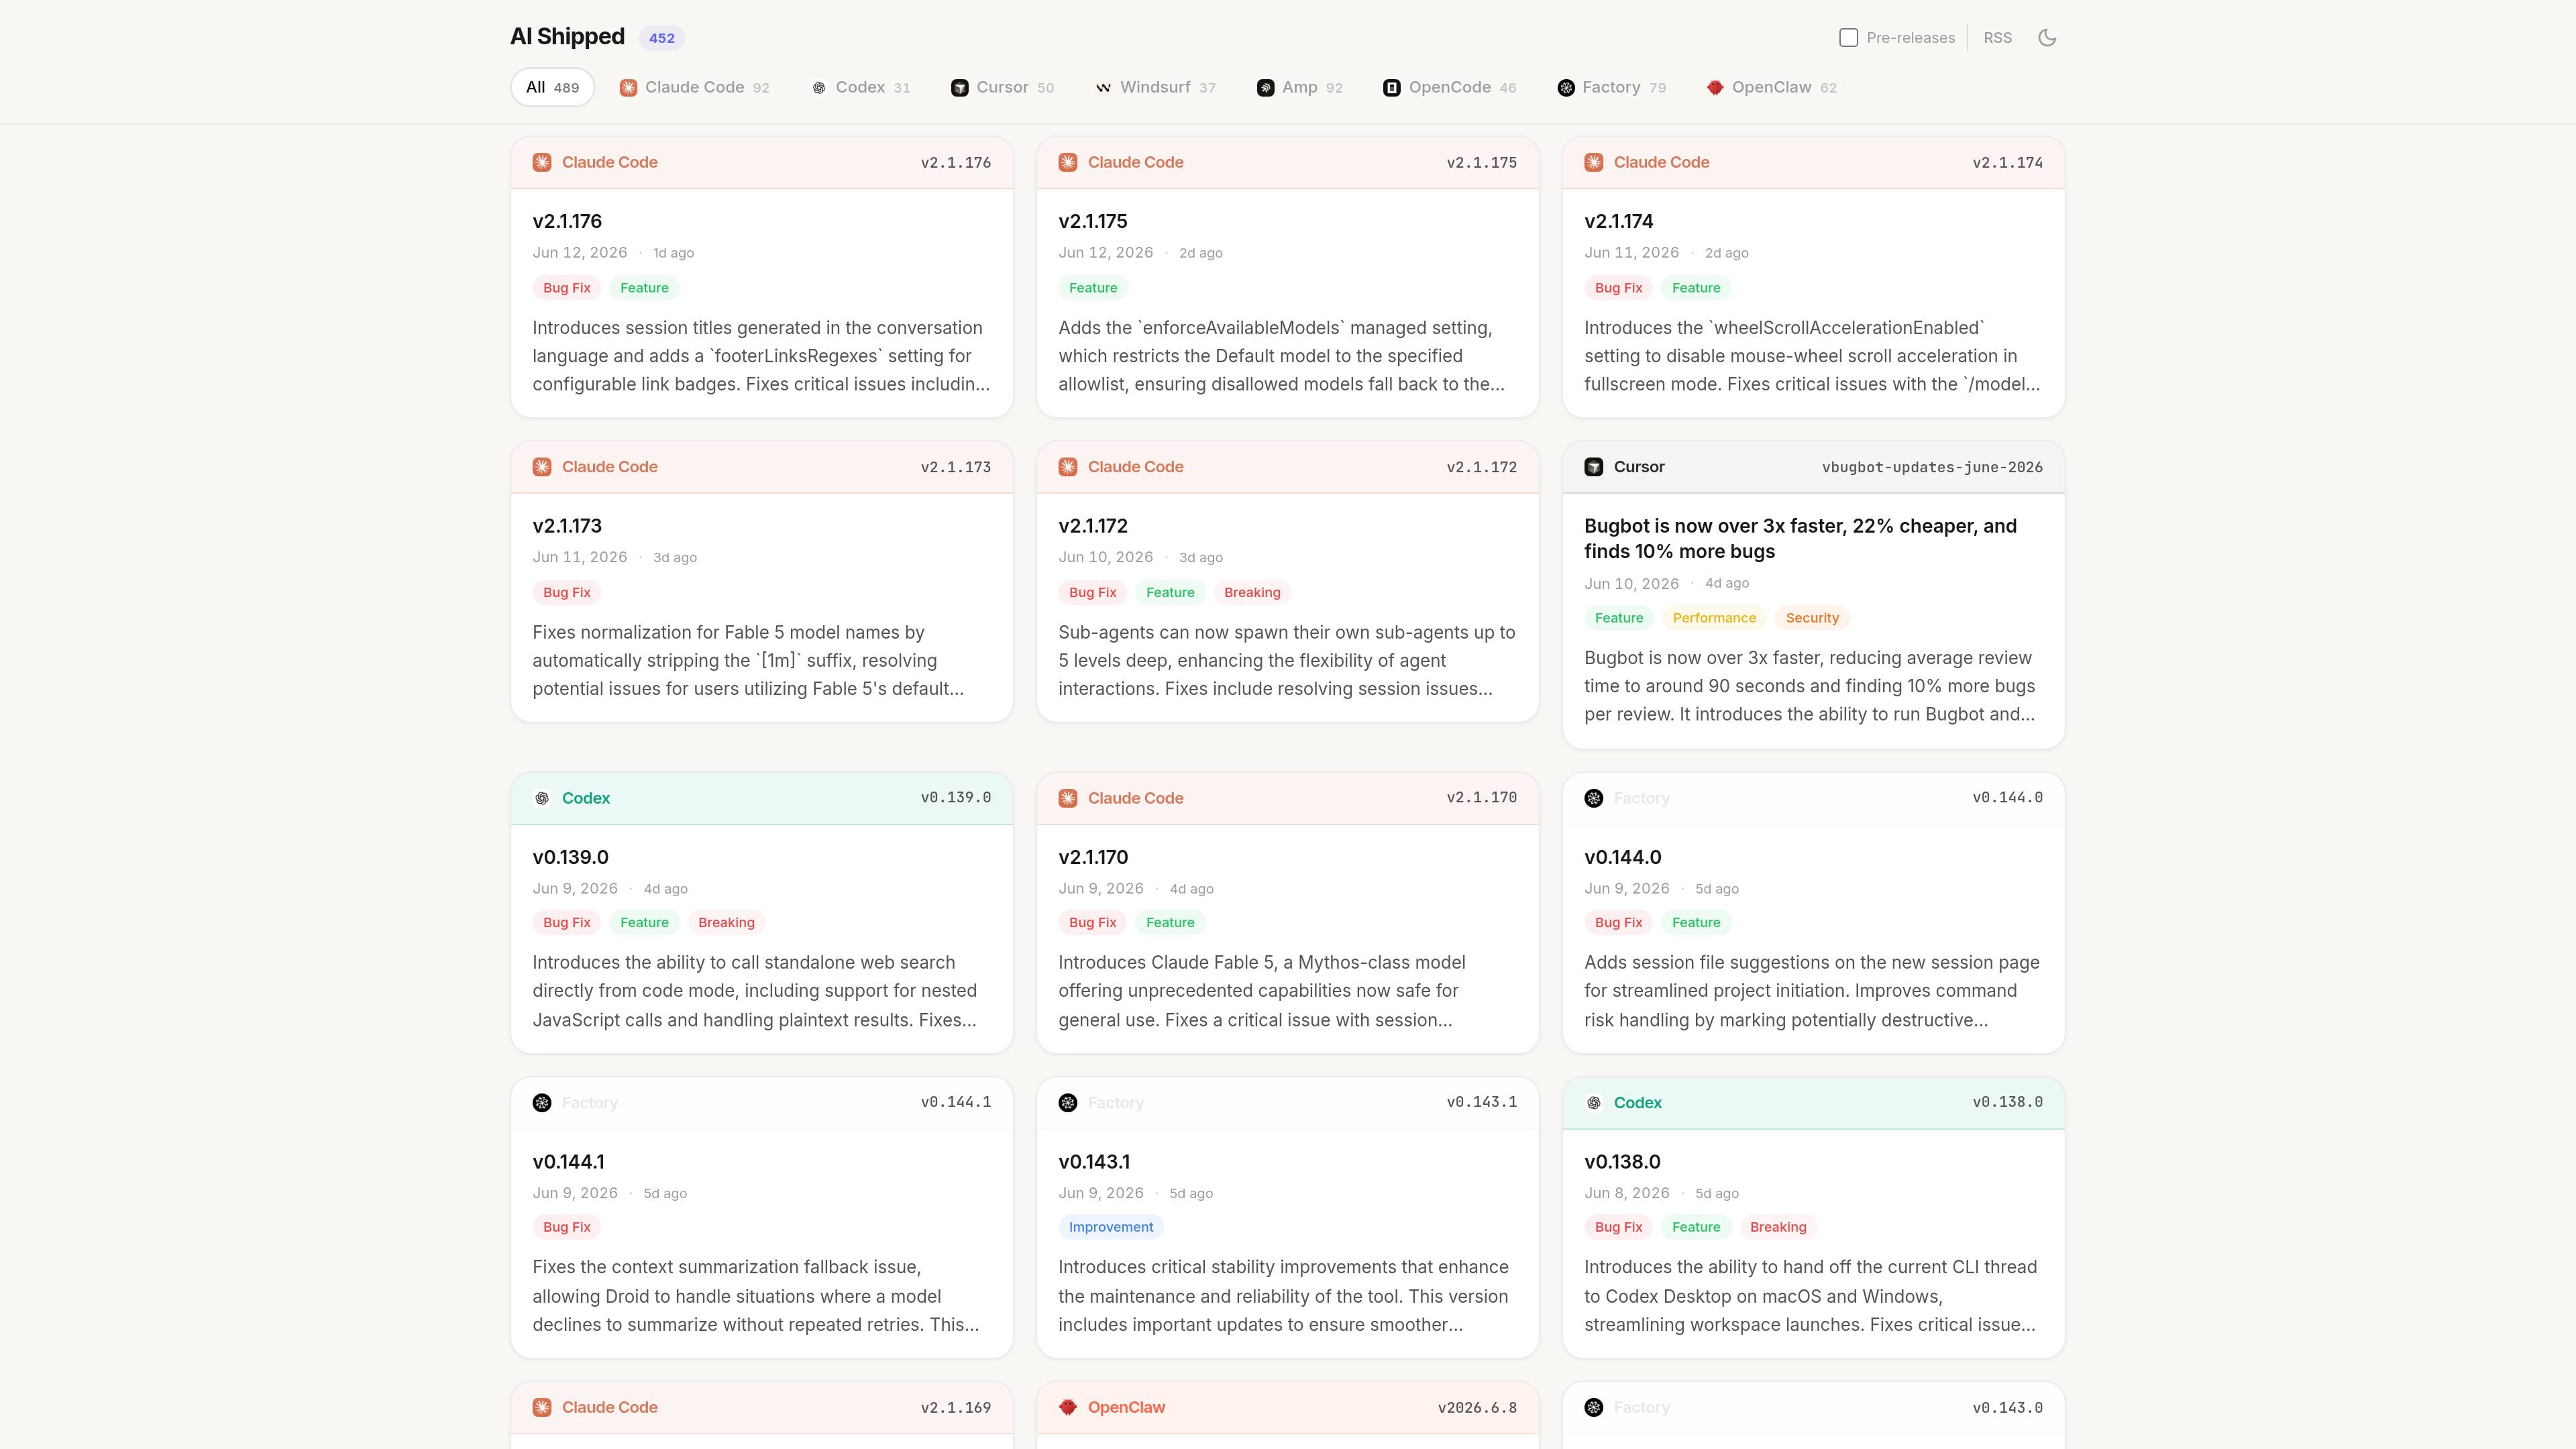Click the Factory icon on v0.143.0 card
Viewport: 2576px width, 1449px height.
click(x=1594, y=1407)
